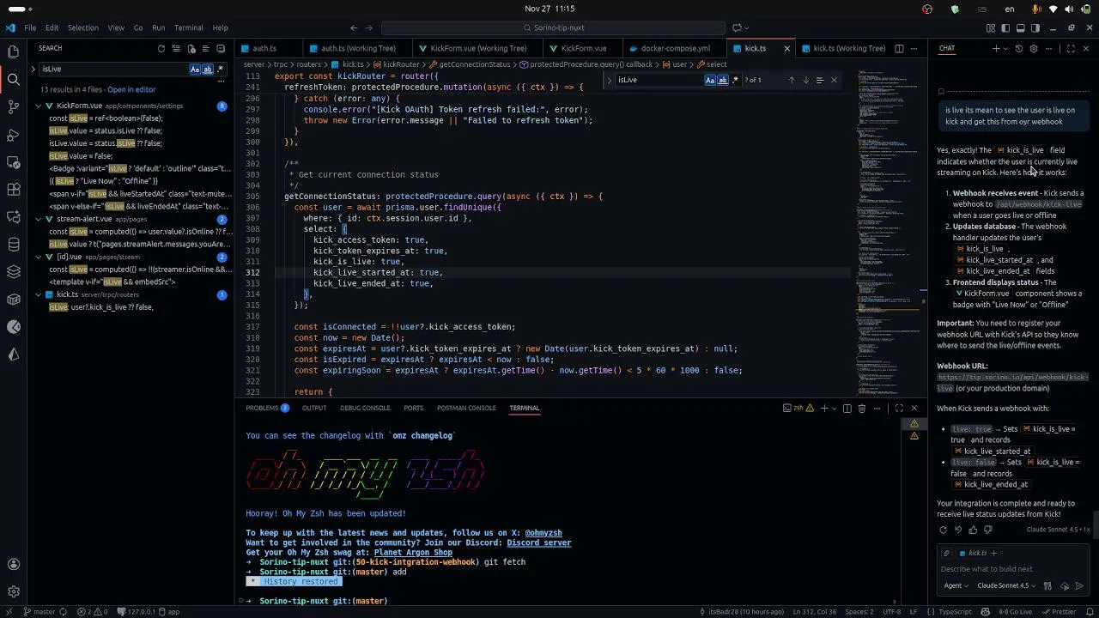Viewport: 1099px width, 618px height.
Task: Open new search editor icon
Action: (x=191, y=49)
